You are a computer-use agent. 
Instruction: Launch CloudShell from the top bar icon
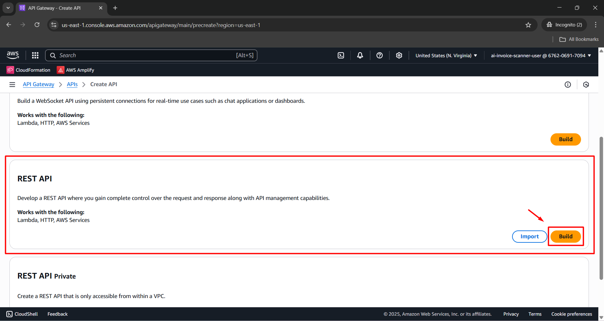tap(341, 55)
